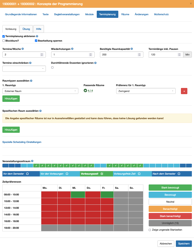Image resolution: width=194 pixels, height=249 pixels.
Task: Click help icon beside Wiederholungen label
Action: [72, 49]
